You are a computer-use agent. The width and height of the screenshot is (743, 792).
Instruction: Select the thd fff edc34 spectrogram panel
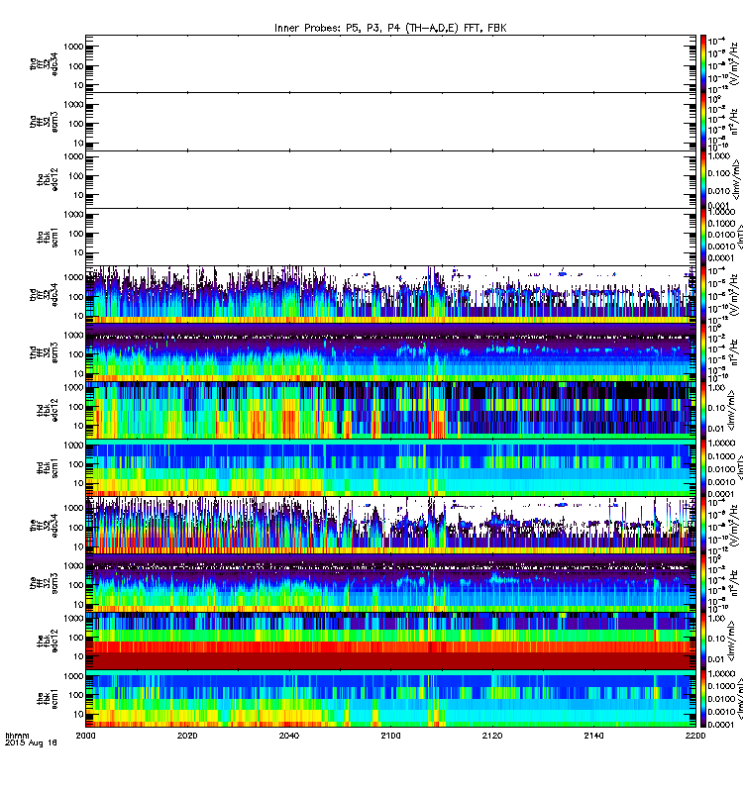click(x=390, y=294)
